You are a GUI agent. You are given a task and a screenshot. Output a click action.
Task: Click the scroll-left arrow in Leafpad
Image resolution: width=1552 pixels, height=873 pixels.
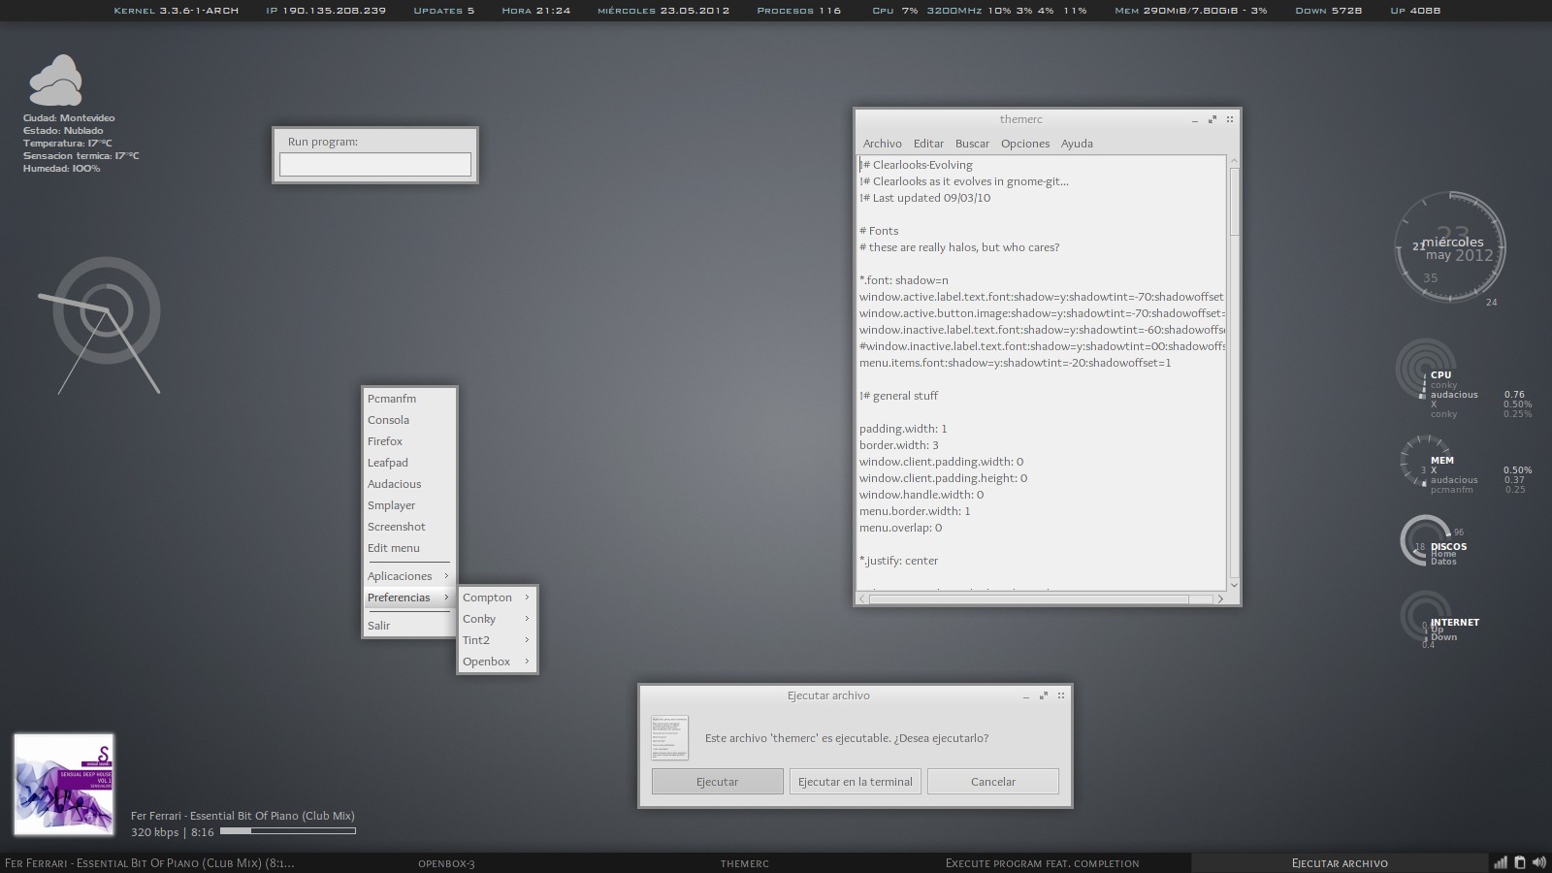pyautogui.click(x=862, y=599)
